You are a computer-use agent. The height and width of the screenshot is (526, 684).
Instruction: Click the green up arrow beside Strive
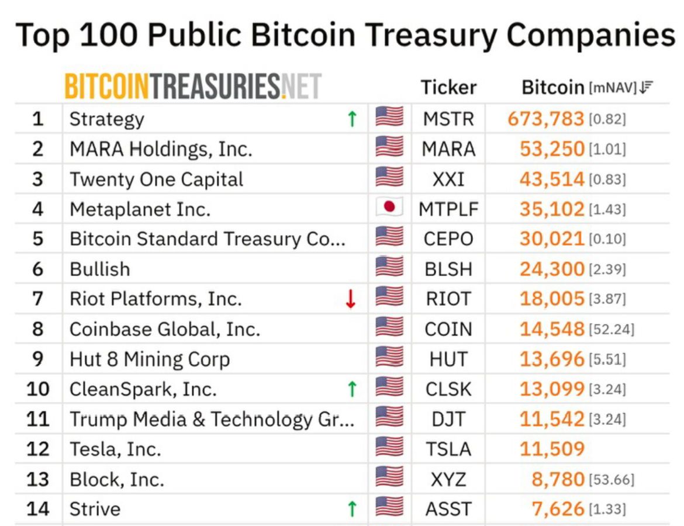352,508
